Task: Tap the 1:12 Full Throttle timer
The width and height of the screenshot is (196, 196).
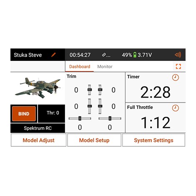Action: point(156,123)
